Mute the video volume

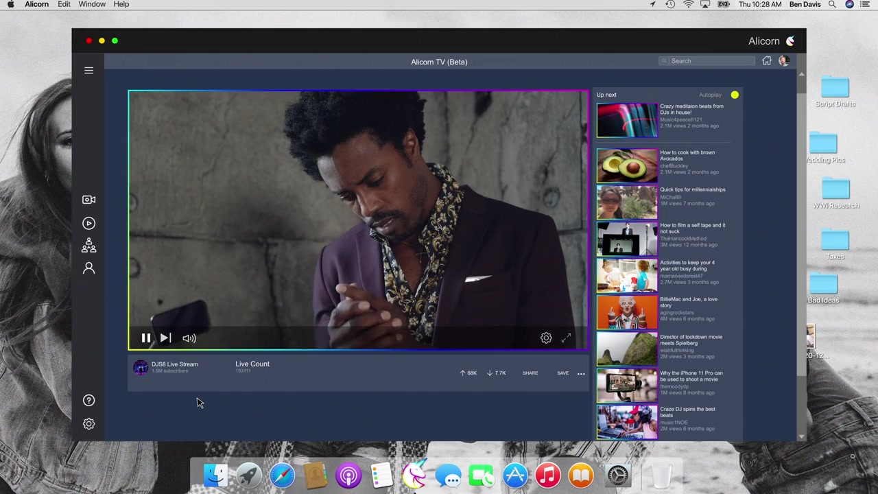click(x=189, y=338)
